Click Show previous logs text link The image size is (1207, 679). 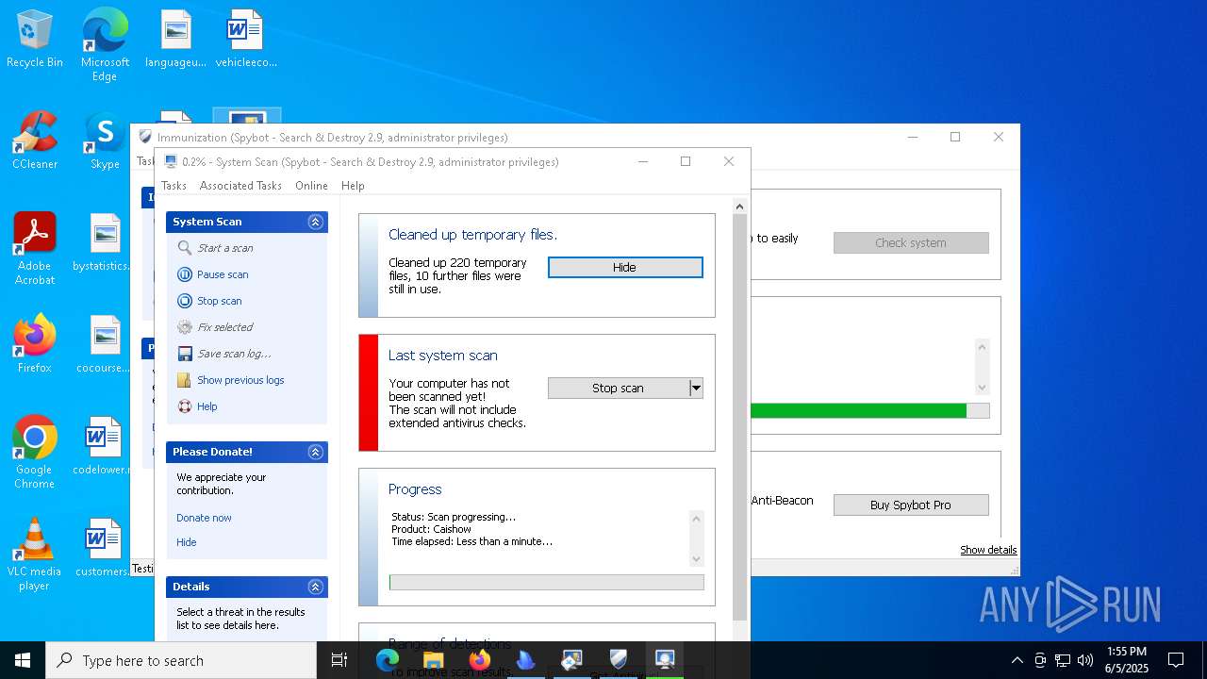pos(240,380)
